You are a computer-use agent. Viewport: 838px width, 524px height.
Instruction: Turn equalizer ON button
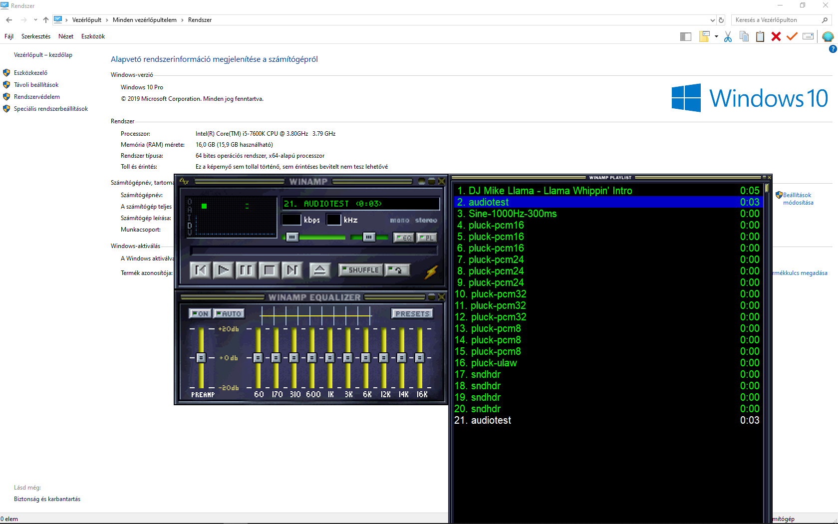pos(200,313)
